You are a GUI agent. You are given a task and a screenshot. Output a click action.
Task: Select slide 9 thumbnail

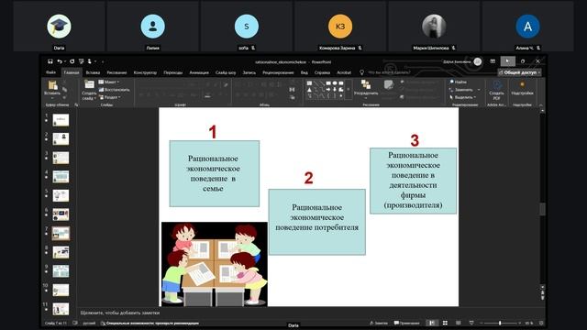pyautogui.click(x=61, y=271)
